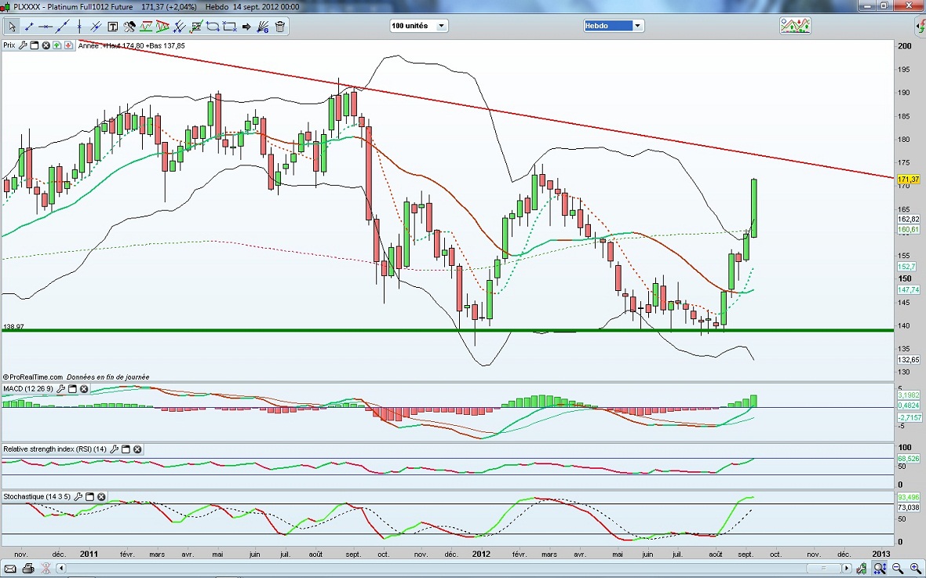This screenshot has width=926, height=578.
Task: Select the arrow cursor tool
Action: [x=12, y=27]
